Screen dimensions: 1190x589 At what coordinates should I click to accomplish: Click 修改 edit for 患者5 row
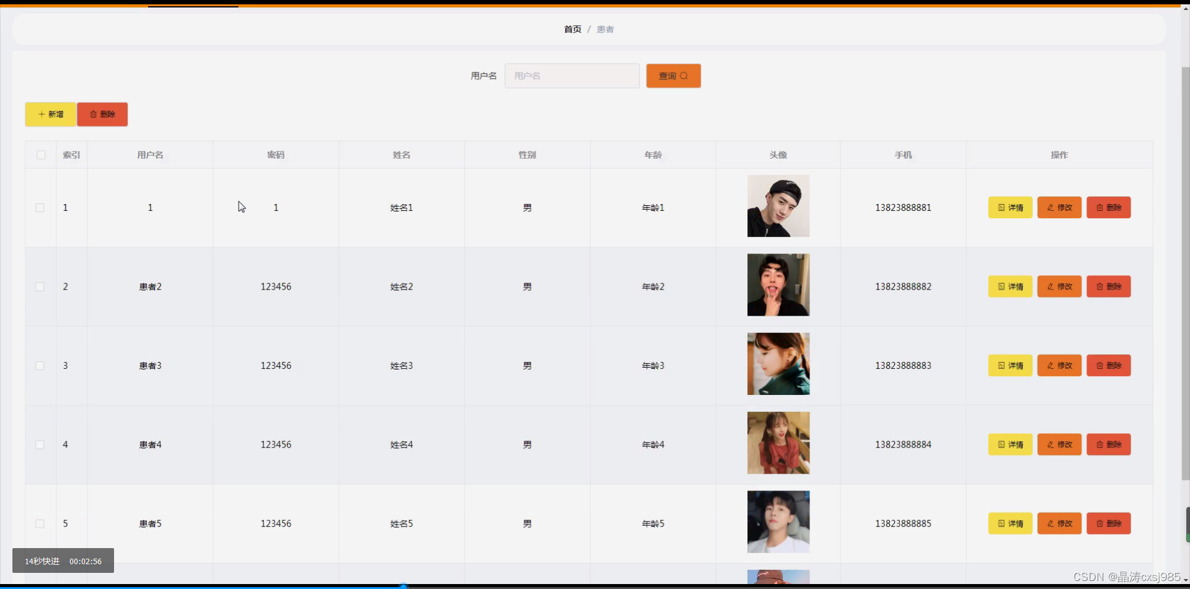click(x=1059, y=524)
